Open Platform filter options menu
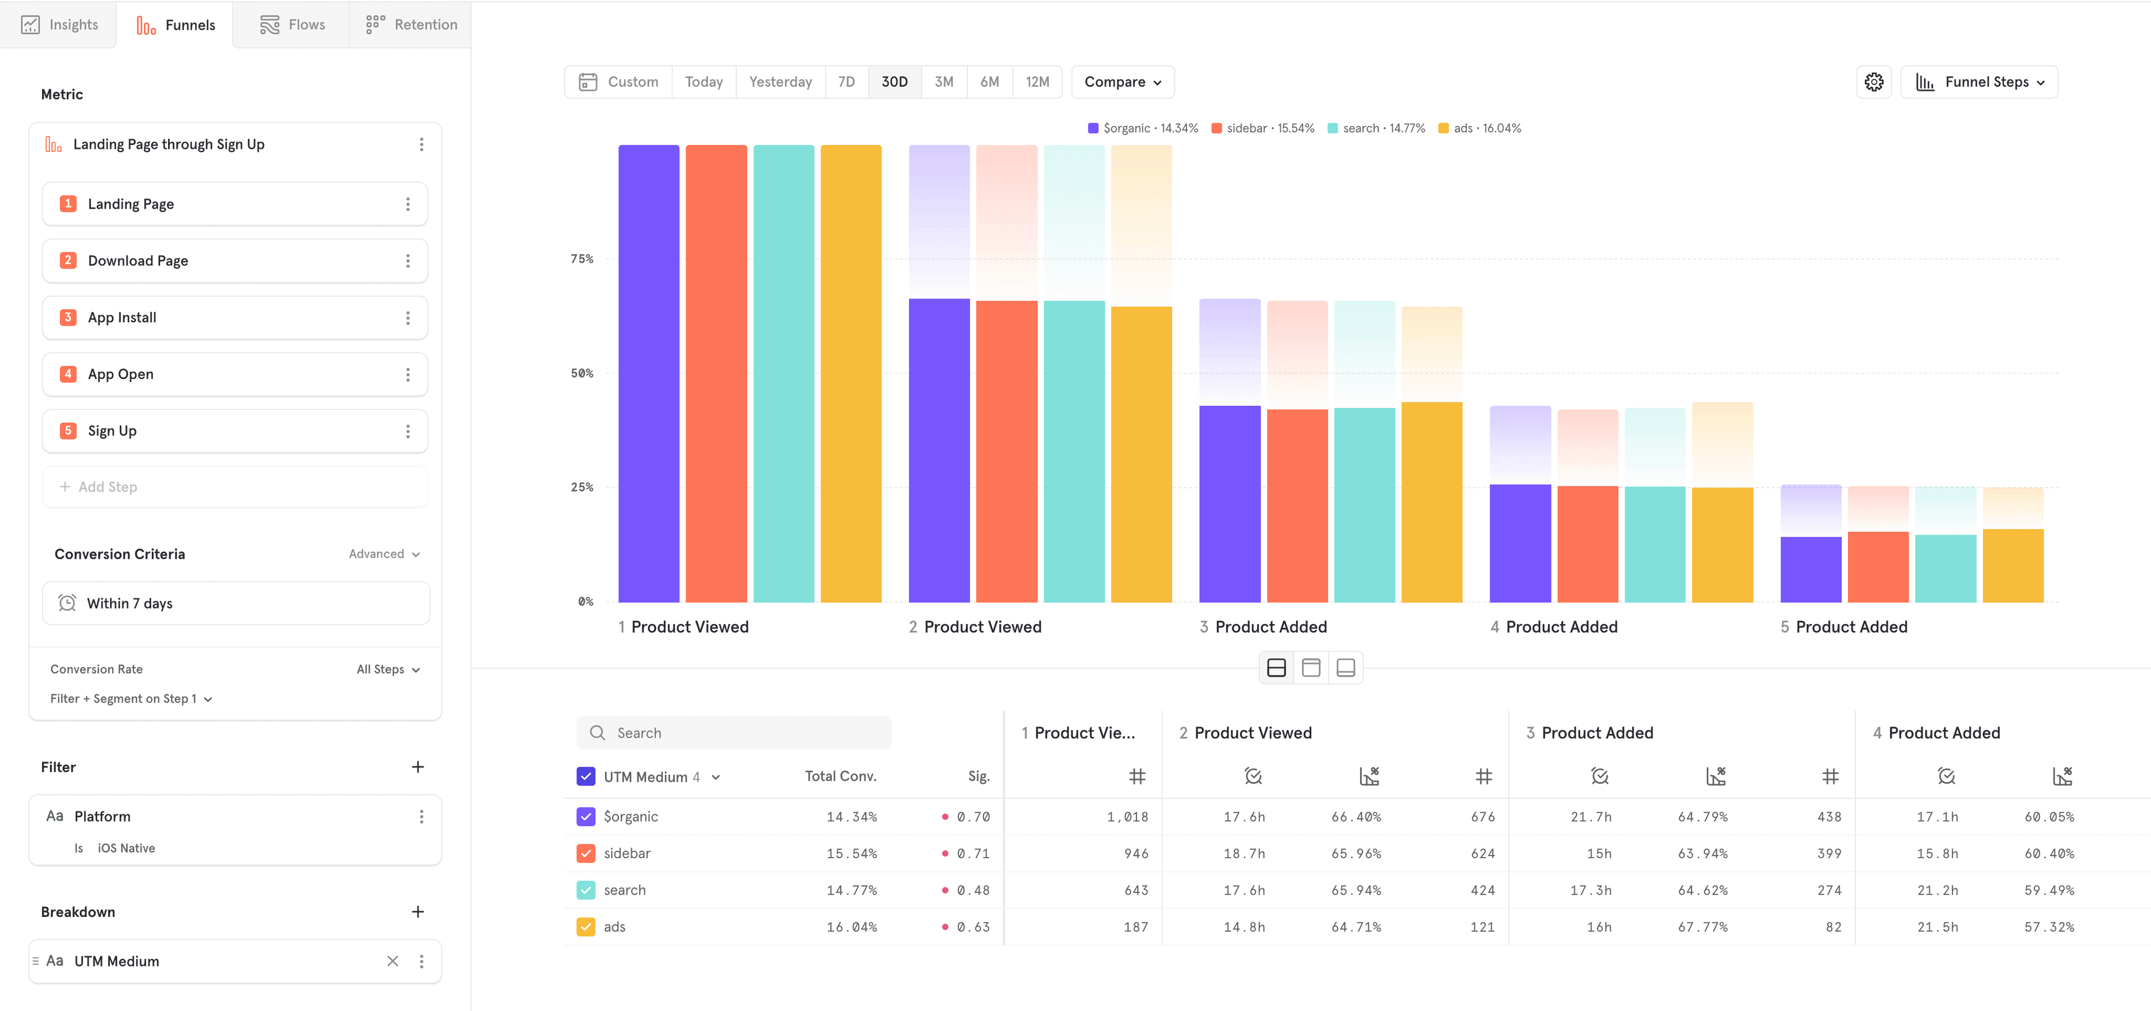The image size is (2151, 1011). 421,817
